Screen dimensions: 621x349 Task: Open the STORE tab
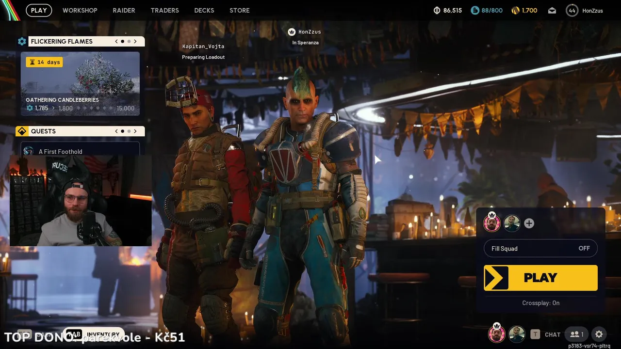point(240,10)
